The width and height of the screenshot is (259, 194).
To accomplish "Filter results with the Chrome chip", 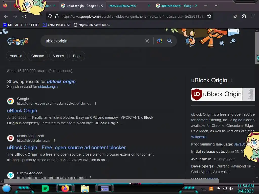I will 38,56.
